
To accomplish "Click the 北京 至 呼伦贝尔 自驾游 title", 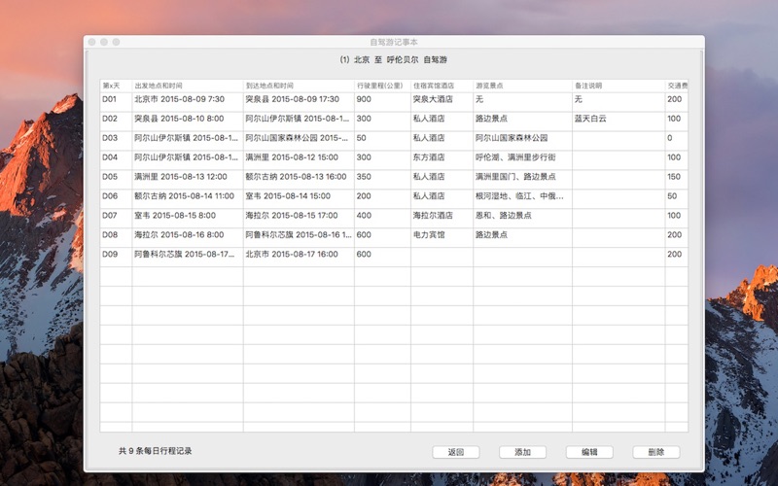I will point(394,59).
